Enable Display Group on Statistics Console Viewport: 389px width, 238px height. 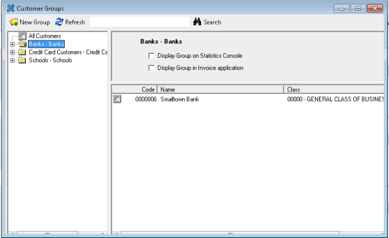pos(151,56)
